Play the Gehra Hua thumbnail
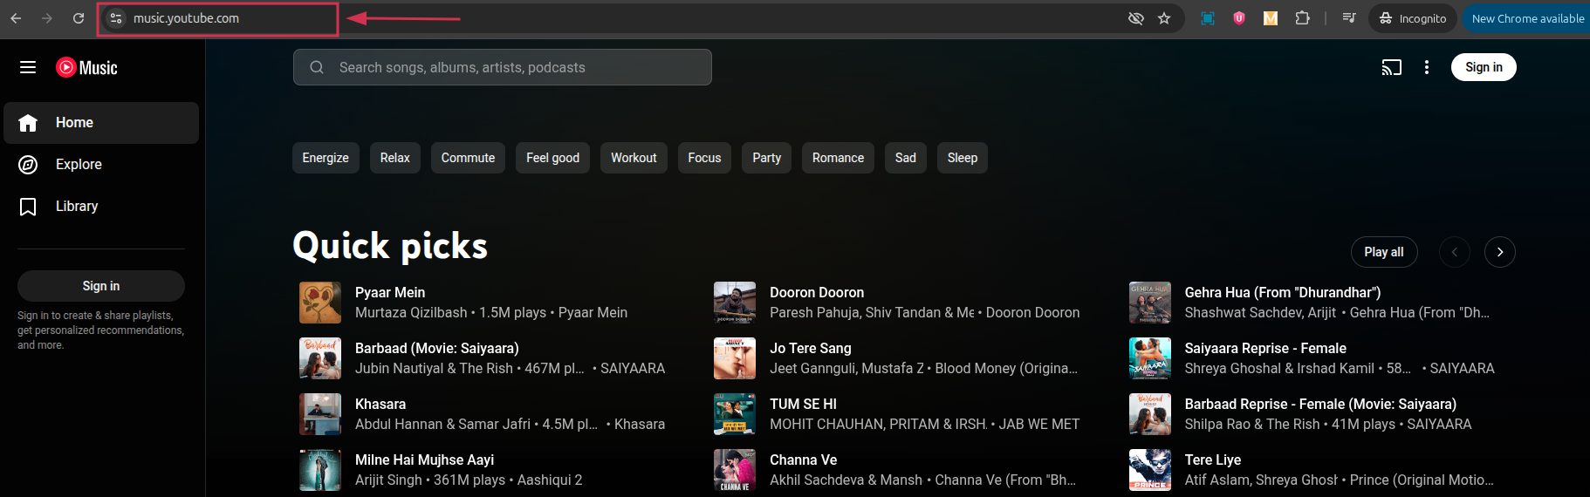1590x497 pixels. 1150,303
